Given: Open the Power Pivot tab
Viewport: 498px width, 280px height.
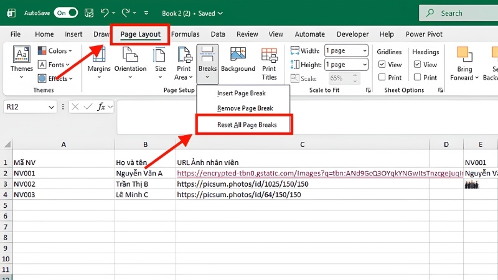Looking at the screenshot, I should [x=424, y=34].
